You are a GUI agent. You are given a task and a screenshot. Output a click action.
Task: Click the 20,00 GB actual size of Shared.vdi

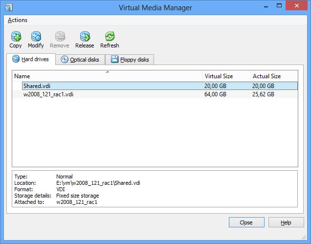click(263, 86)
